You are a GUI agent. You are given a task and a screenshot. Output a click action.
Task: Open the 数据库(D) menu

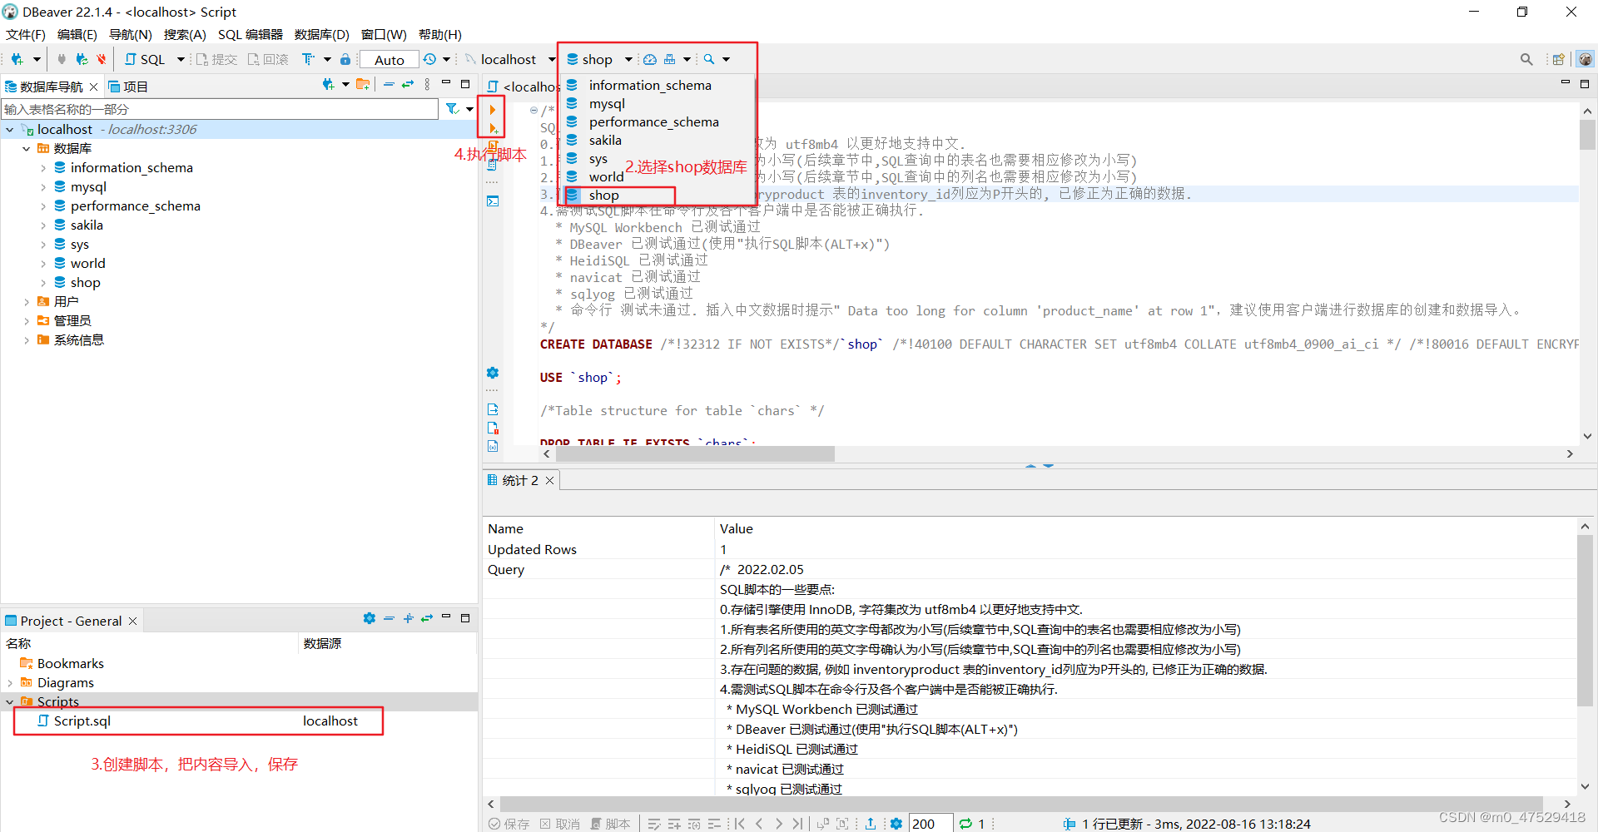tap(322, 34)
